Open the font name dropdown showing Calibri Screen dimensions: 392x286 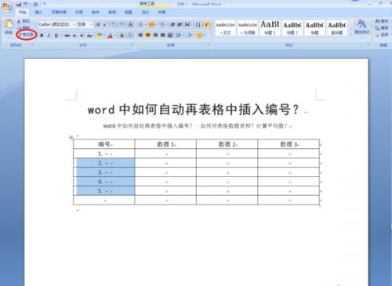[x=74, y=24]
